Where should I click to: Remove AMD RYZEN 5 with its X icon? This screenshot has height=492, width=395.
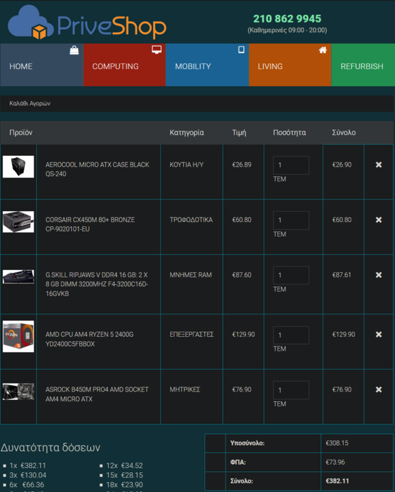379,334
